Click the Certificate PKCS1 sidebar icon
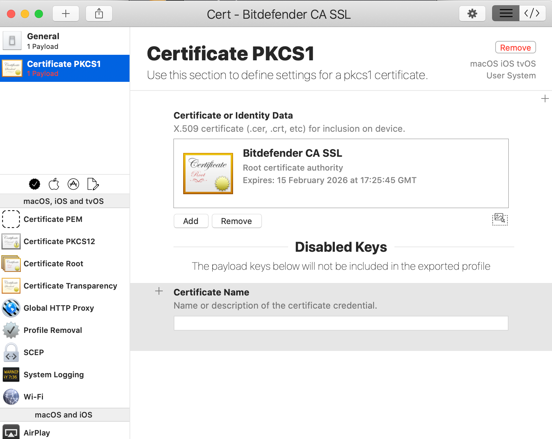The width and height of the screenshot is (552, 439). point(12,68)
